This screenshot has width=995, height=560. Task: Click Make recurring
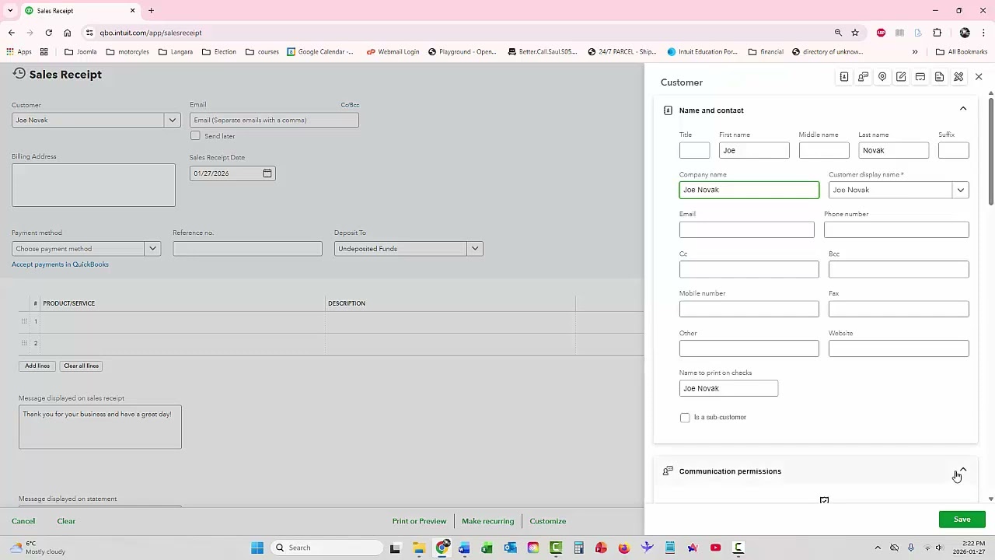pos(487,521)
